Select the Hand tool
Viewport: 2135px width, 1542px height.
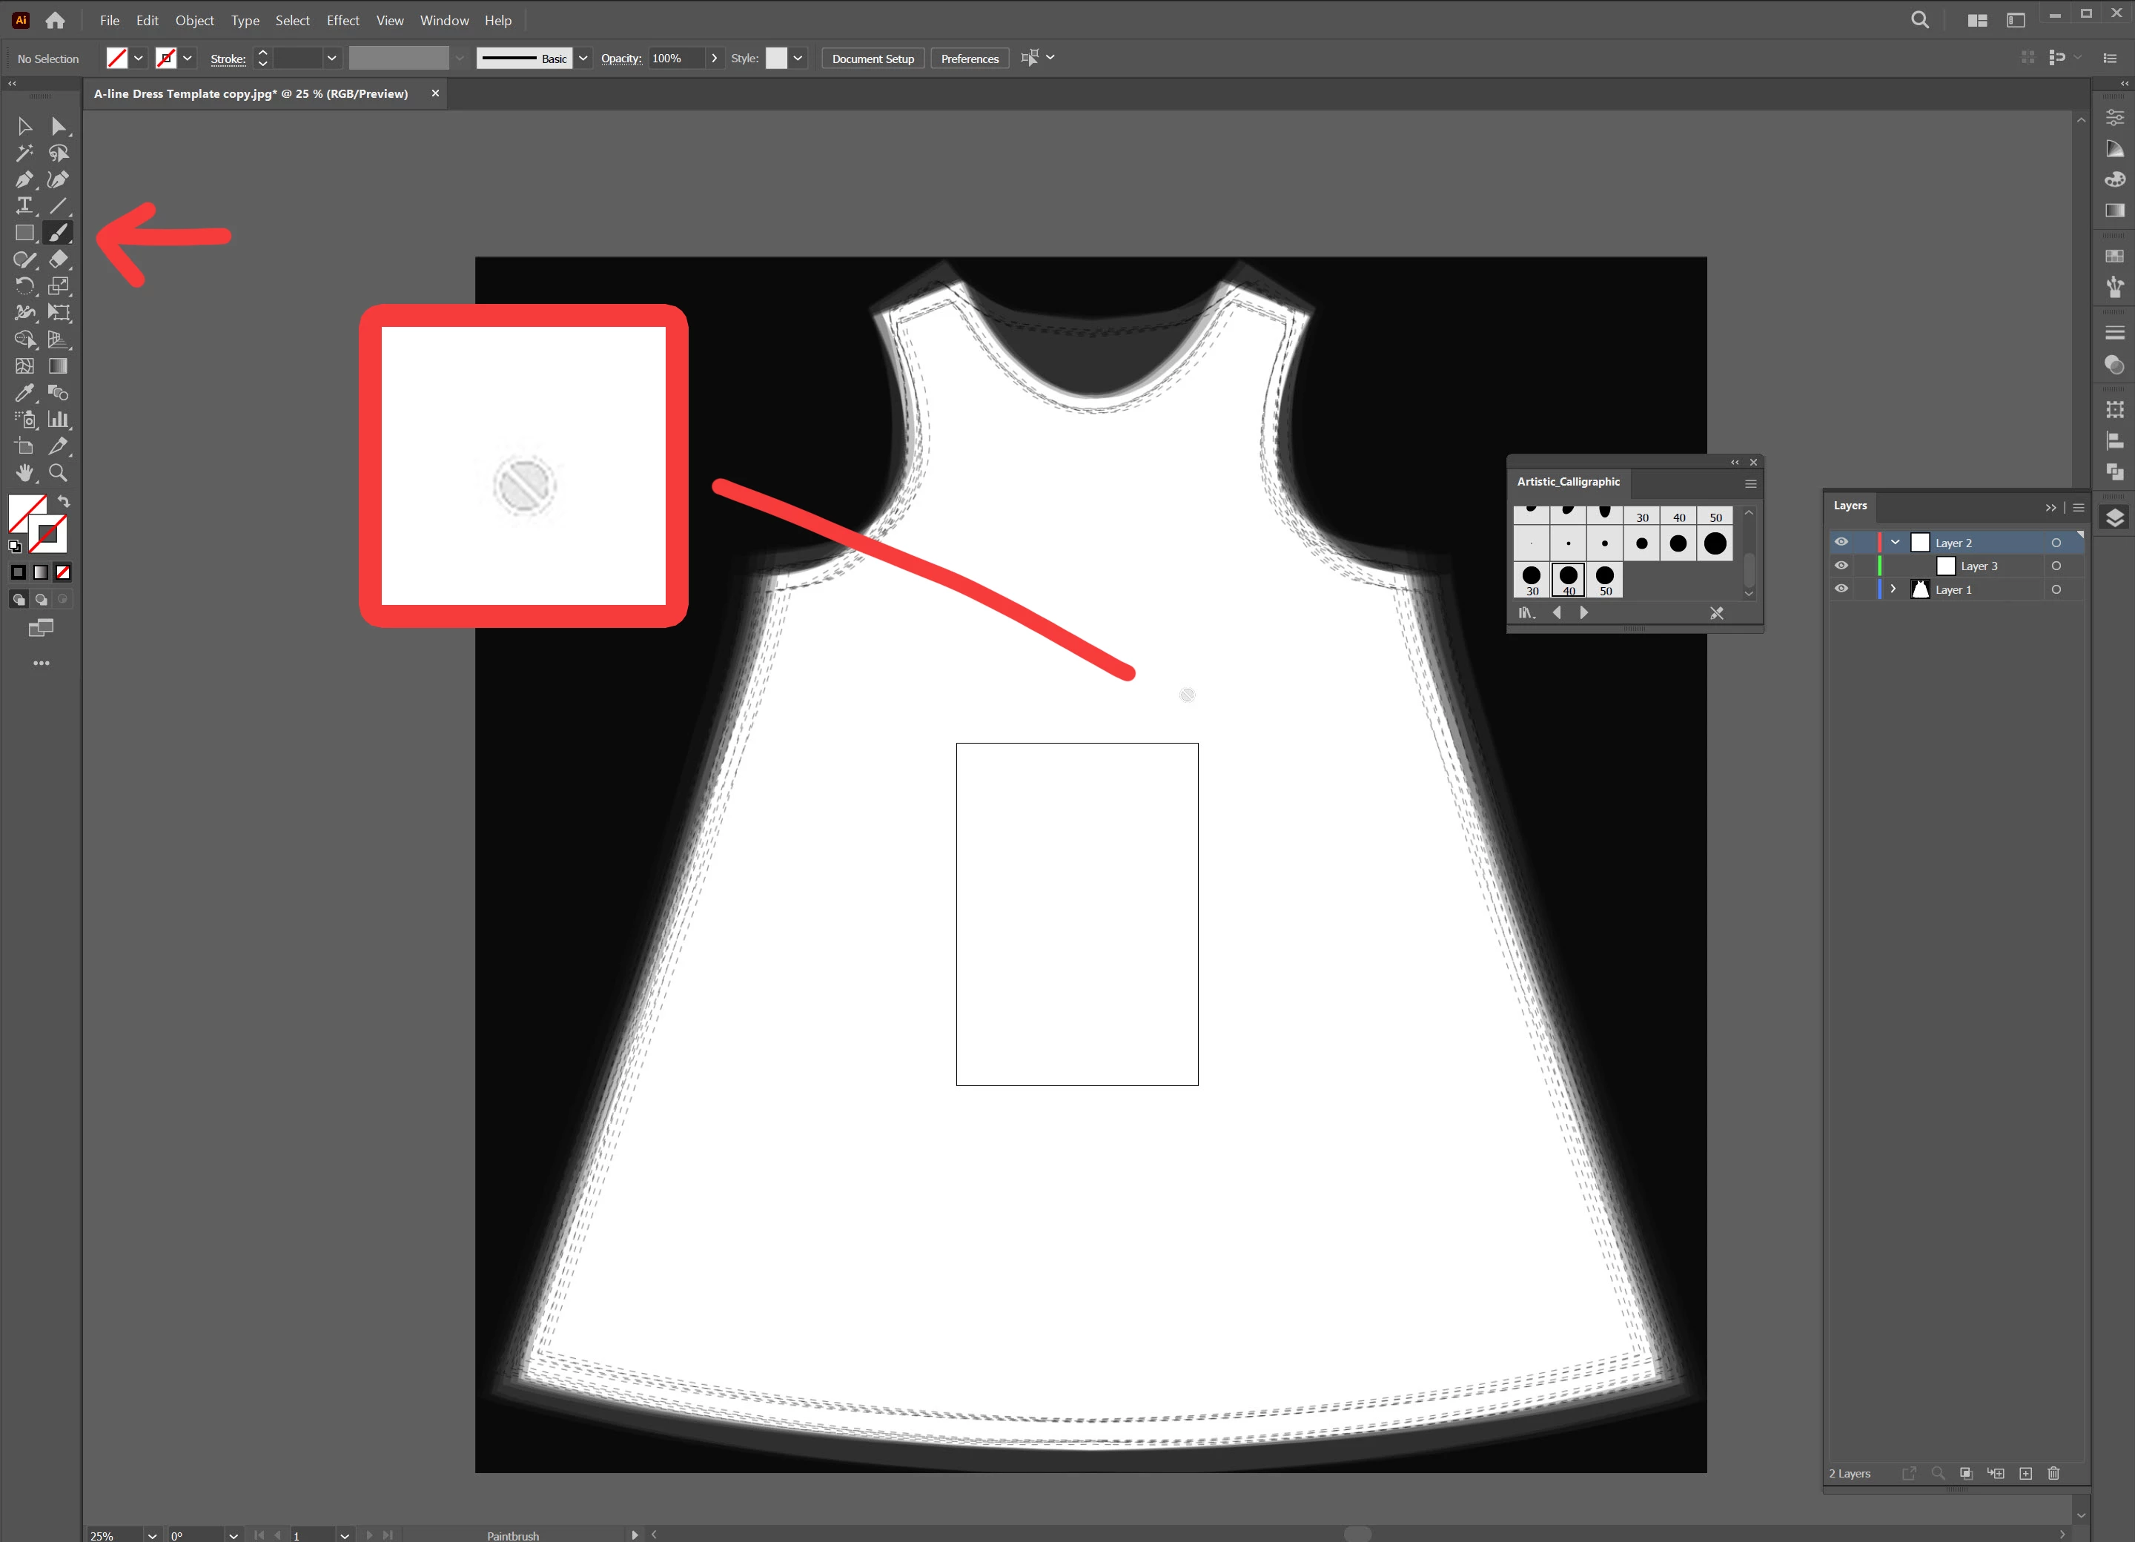(x=24, y=472)
